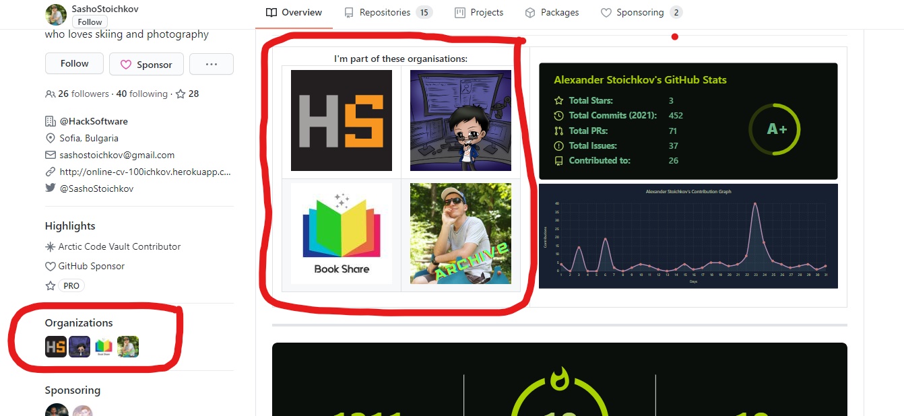Go to the Packages tab
The image size is (904, 416).
pos(552,13)
